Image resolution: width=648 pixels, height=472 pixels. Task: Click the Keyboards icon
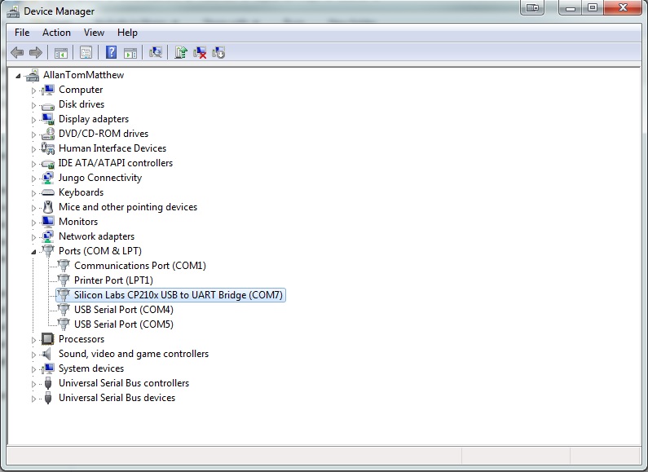(48, 192)
